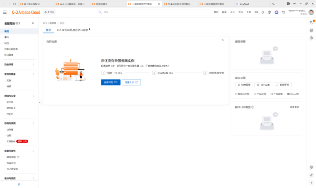Collapse the left sidebar with arrow handle
This screenshot has width=316, height=188.
(40, 103)
